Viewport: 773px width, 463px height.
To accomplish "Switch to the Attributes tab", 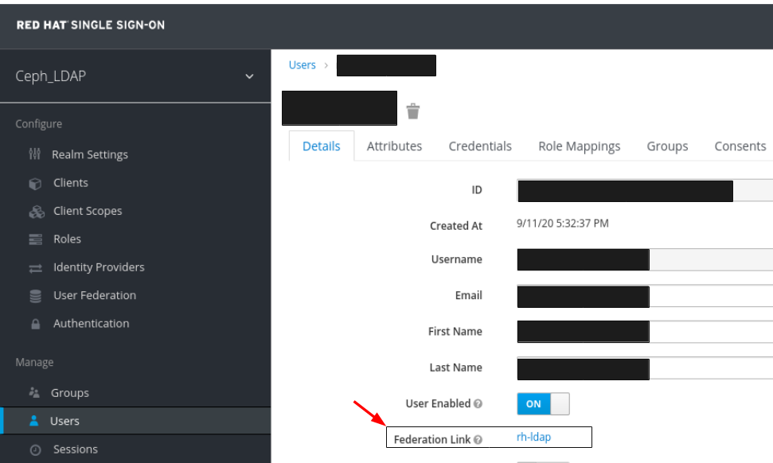I will pos(394,146).
